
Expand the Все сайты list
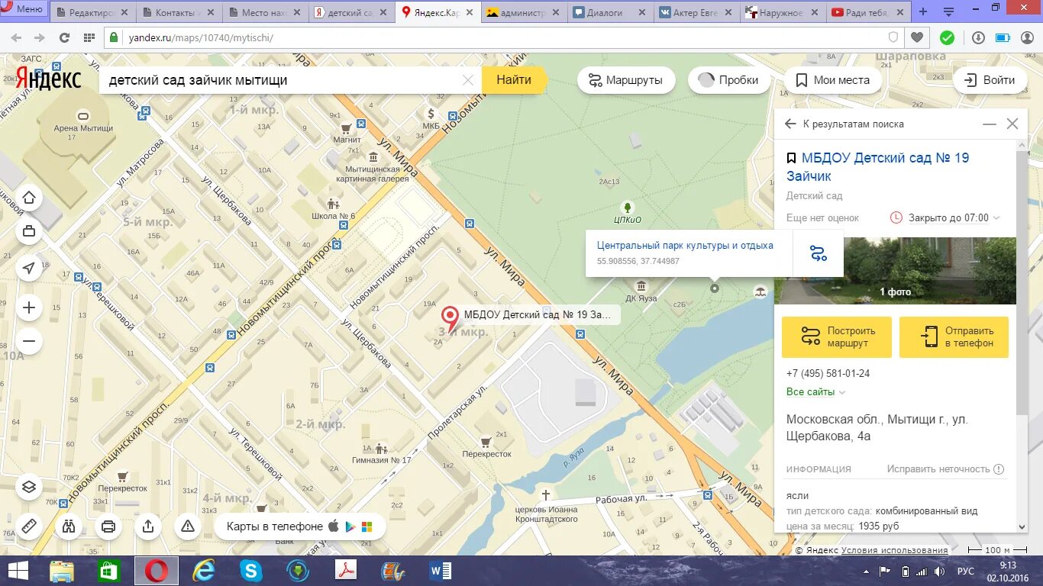click(x=815, y=392)
